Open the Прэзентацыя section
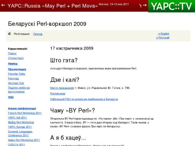The height and width of the screenshot is (146, 195). coord(17,69)
